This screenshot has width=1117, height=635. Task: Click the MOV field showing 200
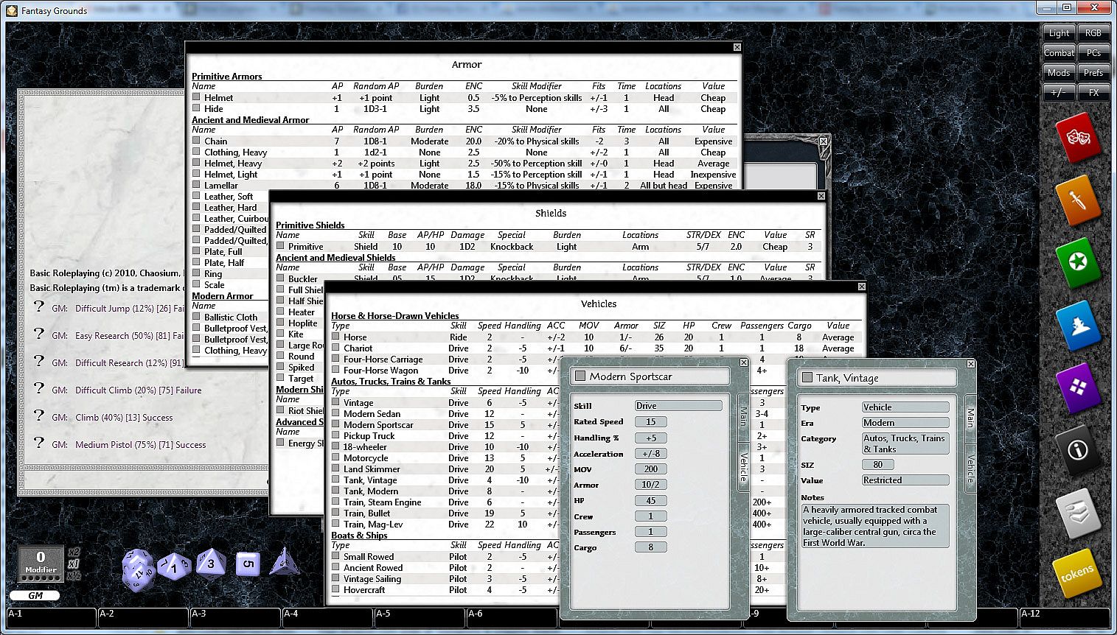coord(650,469)
